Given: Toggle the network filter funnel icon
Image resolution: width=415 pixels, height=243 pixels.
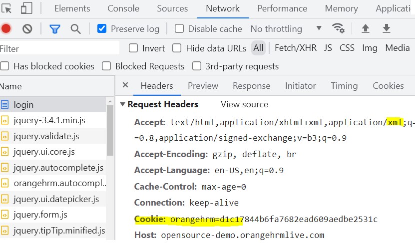Looking at the screenshot, I should click(x=55, y=29).
